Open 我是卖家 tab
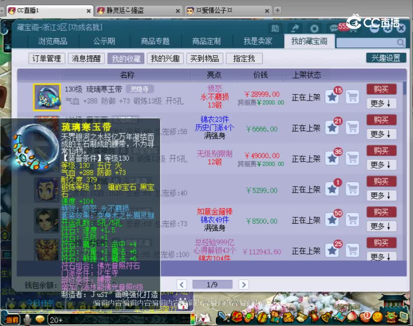413x326 pixels. point(258,41)
